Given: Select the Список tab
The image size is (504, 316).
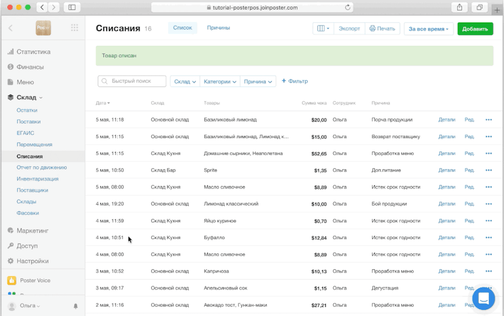Looking at the screenshot, I should point(182,28).
